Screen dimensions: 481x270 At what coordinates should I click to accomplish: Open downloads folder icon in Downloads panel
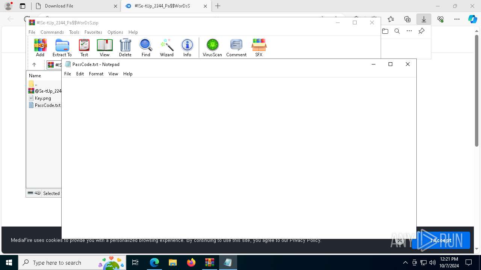click(385, 31)
